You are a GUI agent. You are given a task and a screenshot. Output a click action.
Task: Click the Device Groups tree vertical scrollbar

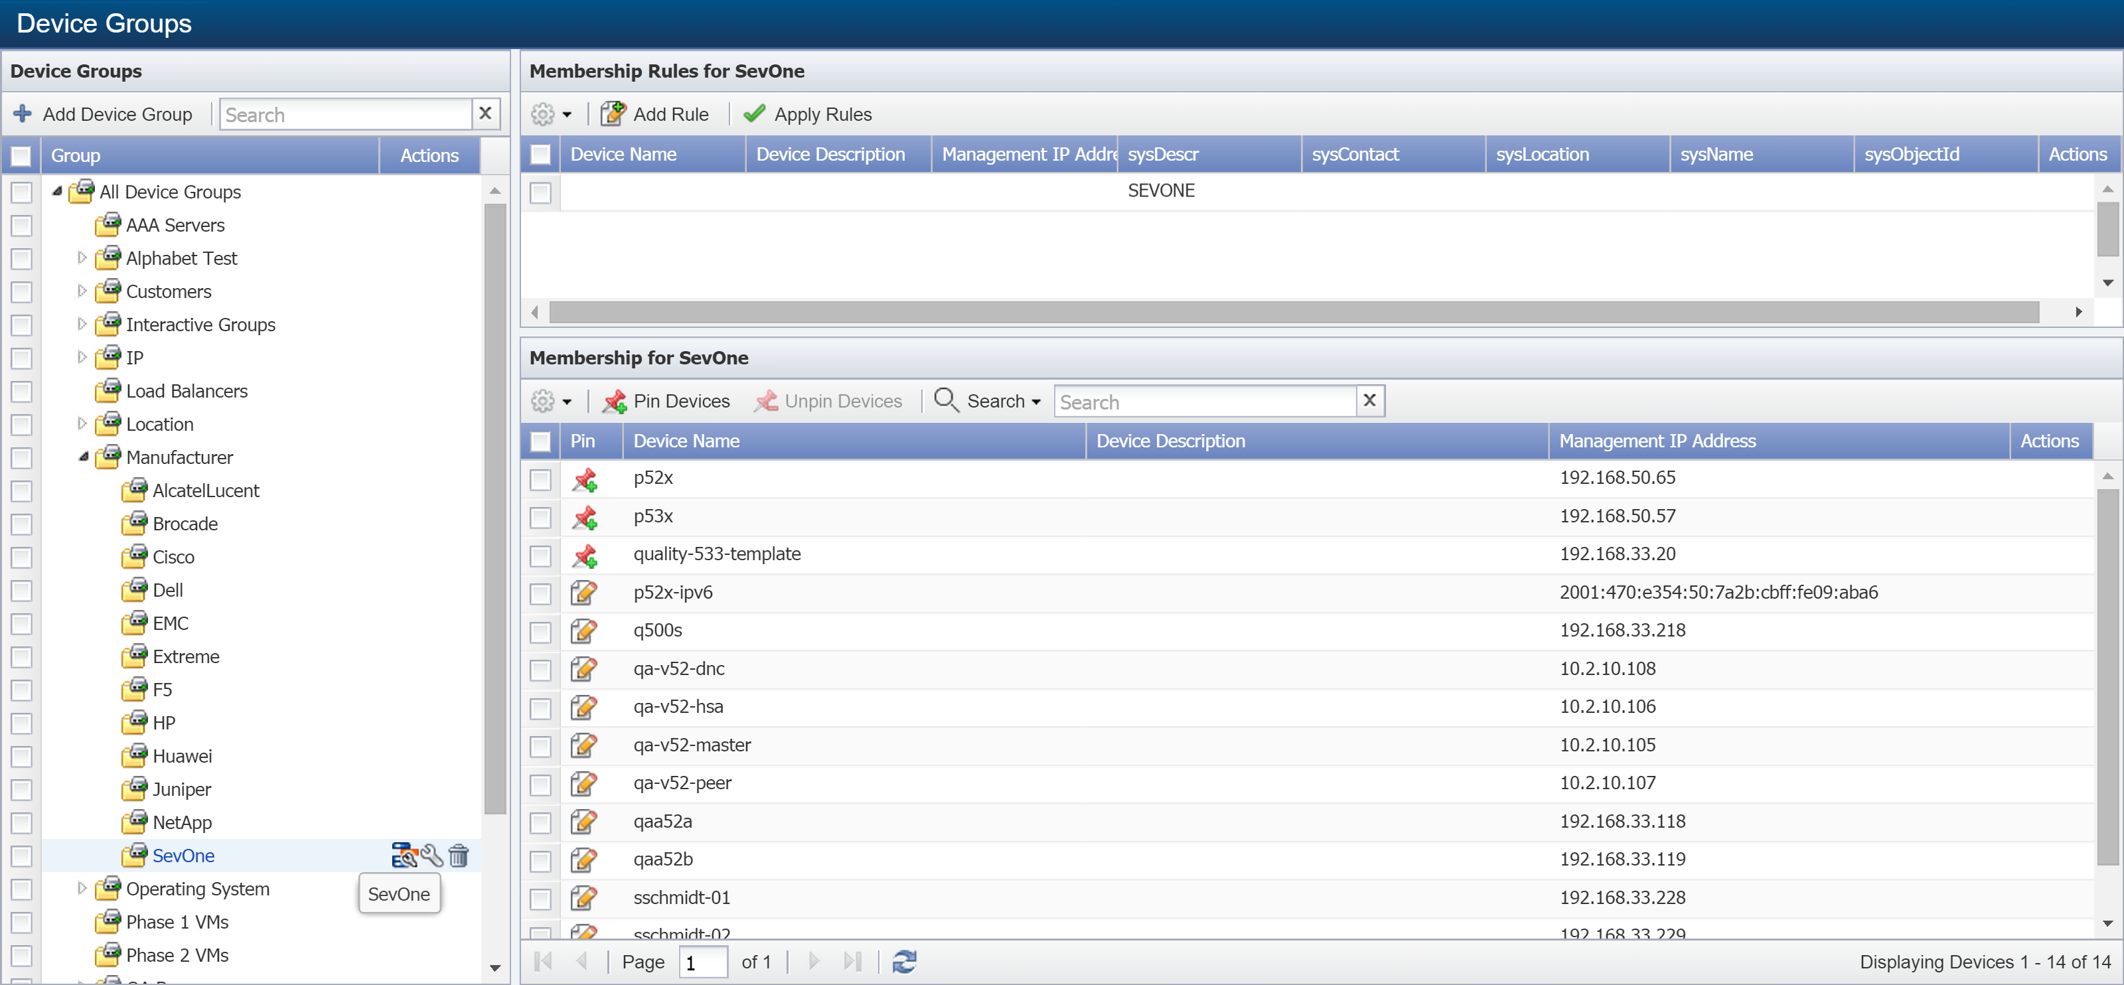tap(494, 508)
